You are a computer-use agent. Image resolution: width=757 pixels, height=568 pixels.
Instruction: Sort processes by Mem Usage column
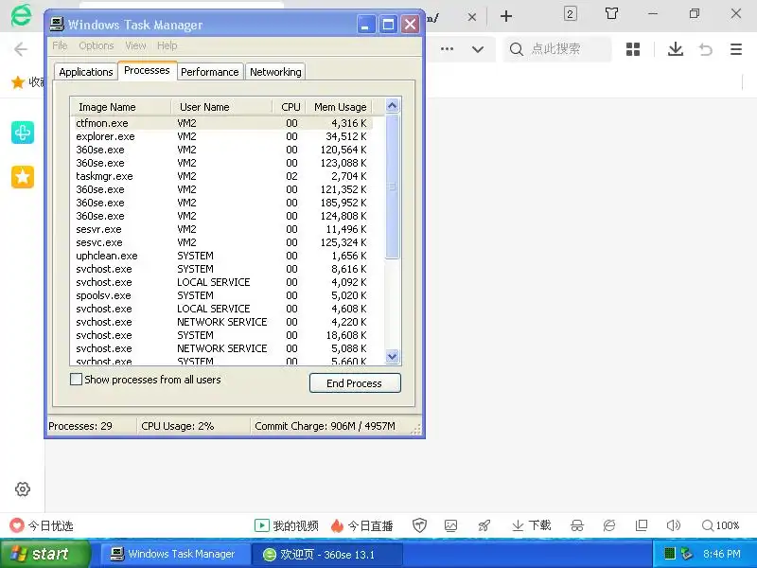340,107
